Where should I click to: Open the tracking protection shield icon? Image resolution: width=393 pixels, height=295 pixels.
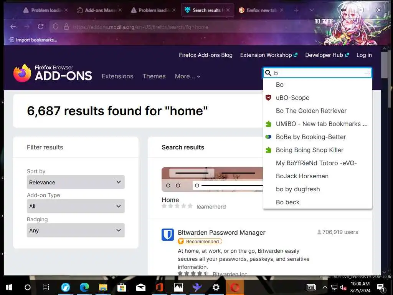point(56,27)
